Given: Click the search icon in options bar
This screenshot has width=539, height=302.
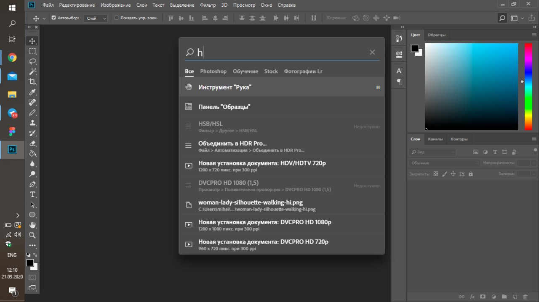Looking at the screenshot, I should click(502, 18).
